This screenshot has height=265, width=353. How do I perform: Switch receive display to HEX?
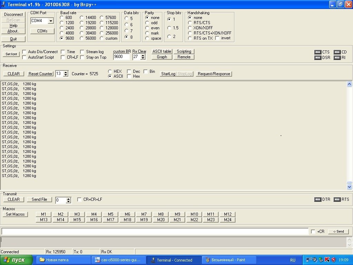110,71
